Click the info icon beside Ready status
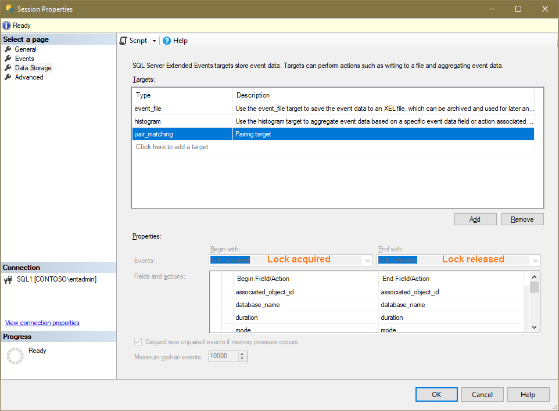Image resolution: width=559 pixels, height=411 pixels. click(6, 26)
